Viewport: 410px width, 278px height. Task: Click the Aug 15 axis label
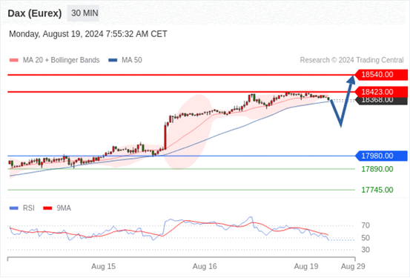[103, 267]
